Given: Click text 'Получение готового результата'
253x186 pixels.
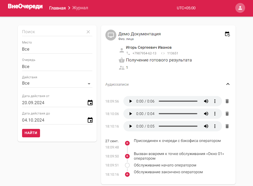Looking at the screenshot, I should (159, 60).
